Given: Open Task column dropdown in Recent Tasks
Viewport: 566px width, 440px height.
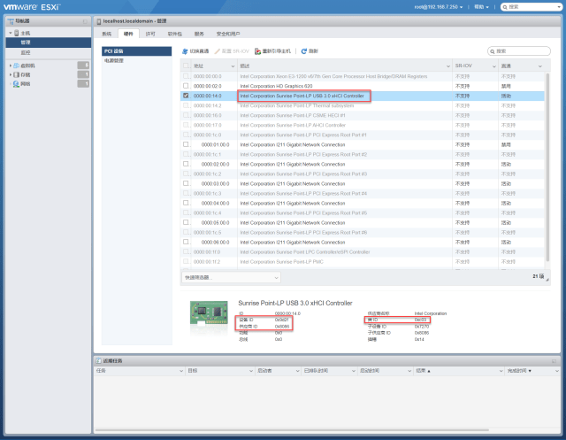Looking at the screenshot, I should pos(181,371).
